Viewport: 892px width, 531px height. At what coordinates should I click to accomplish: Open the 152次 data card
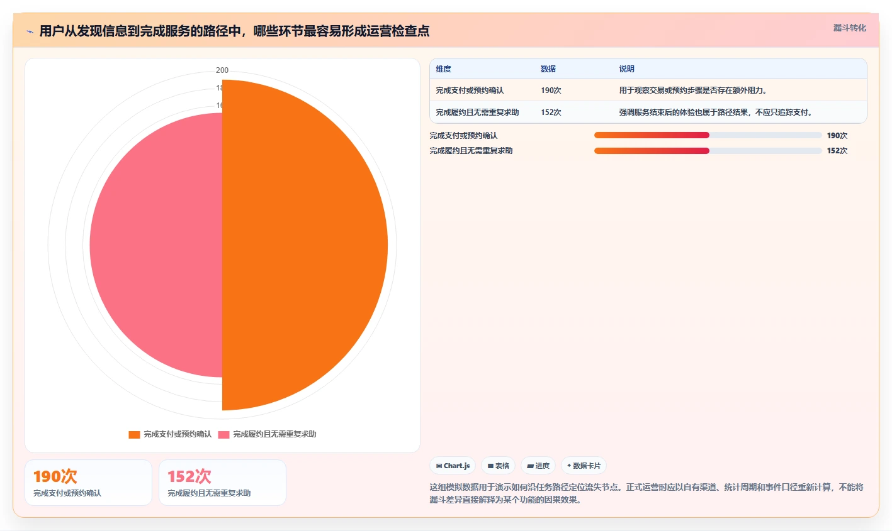[x=222, y=483]
